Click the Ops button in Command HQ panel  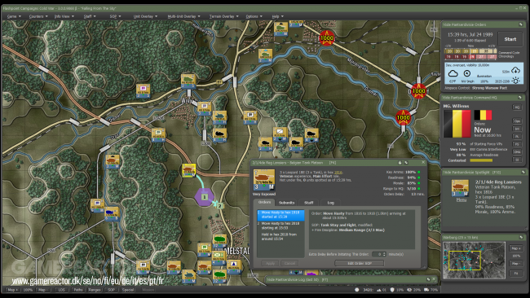click(517, 121)
